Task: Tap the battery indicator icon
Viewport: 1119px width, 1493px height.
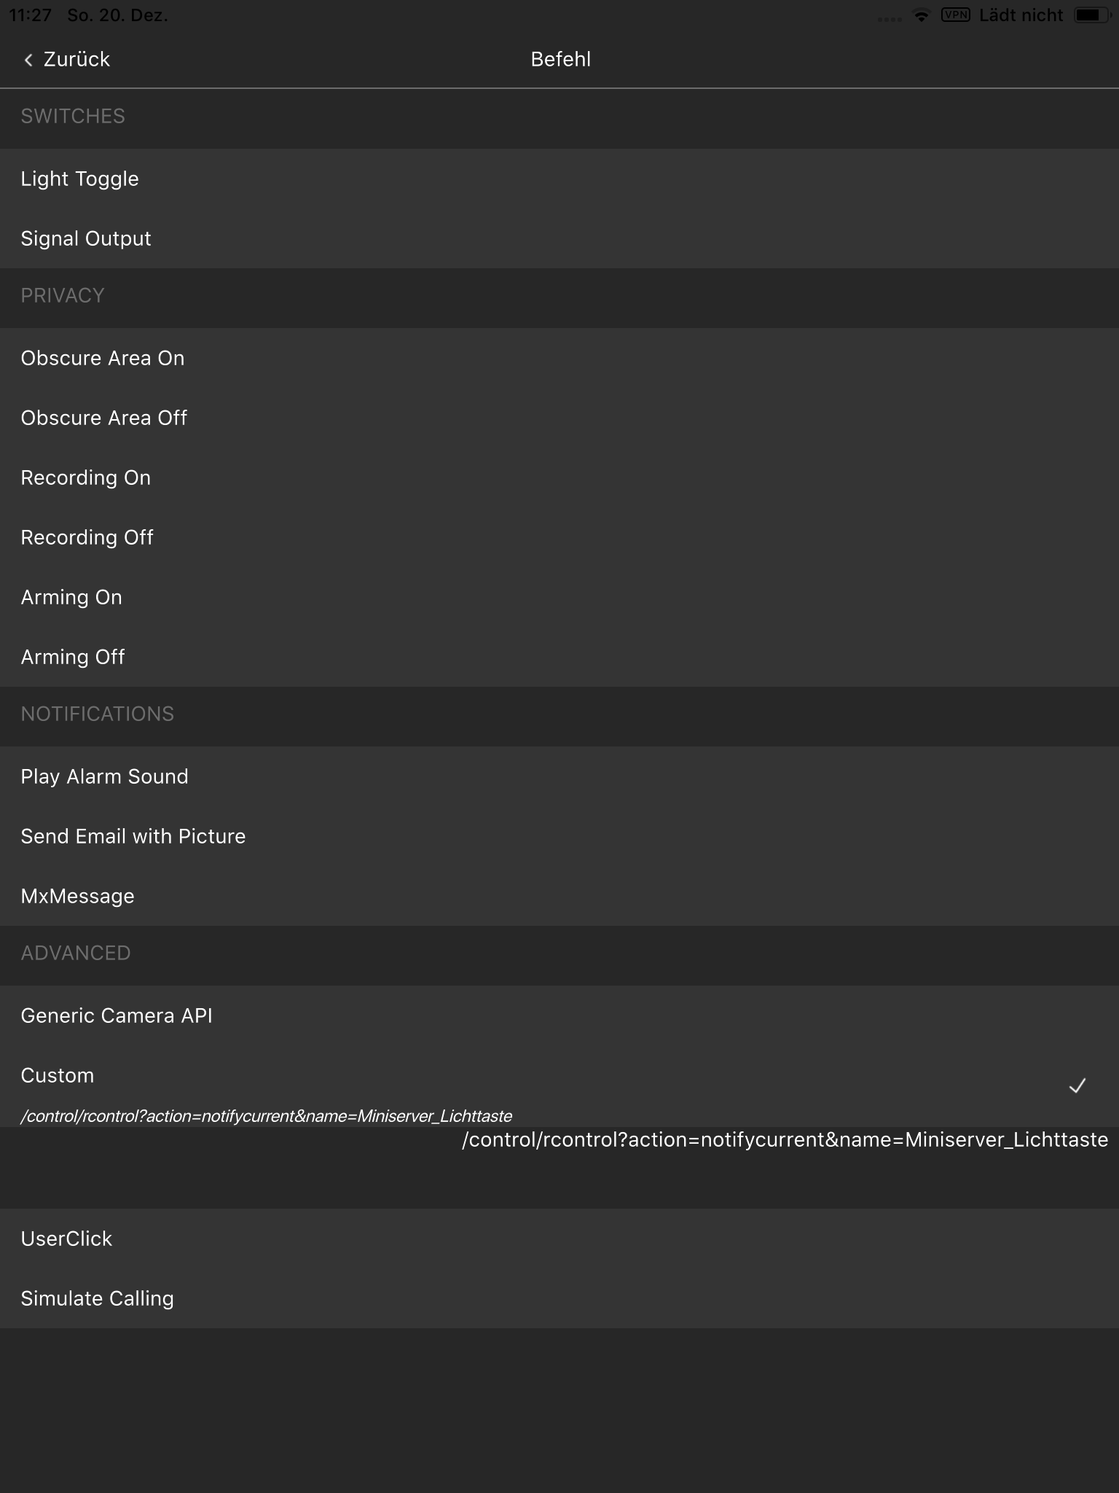Action: (1090, 15)
